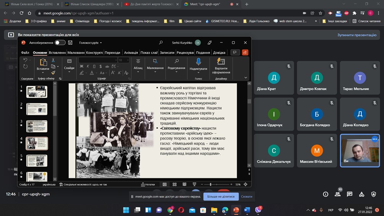Toggle strikethrough formatting
The height and width of the screenshot is (216, 384).
click(107, 67)
